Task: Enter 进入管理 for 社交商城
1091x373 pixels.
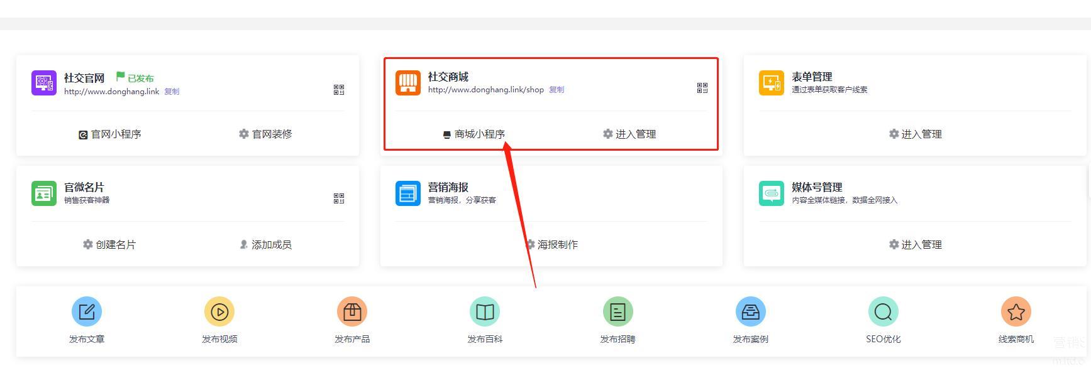Action: click(629, 134)
